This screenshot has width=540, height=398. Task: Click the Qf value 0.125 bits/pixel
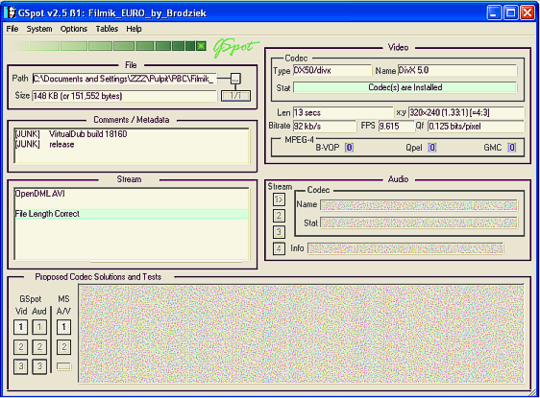[476, 127]
